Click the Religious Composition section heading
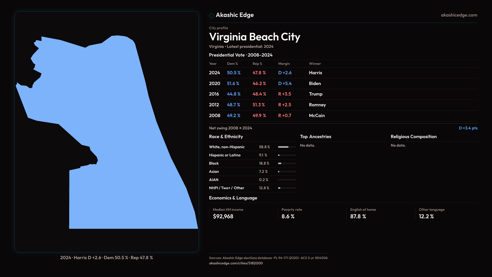 click(413, 137)
